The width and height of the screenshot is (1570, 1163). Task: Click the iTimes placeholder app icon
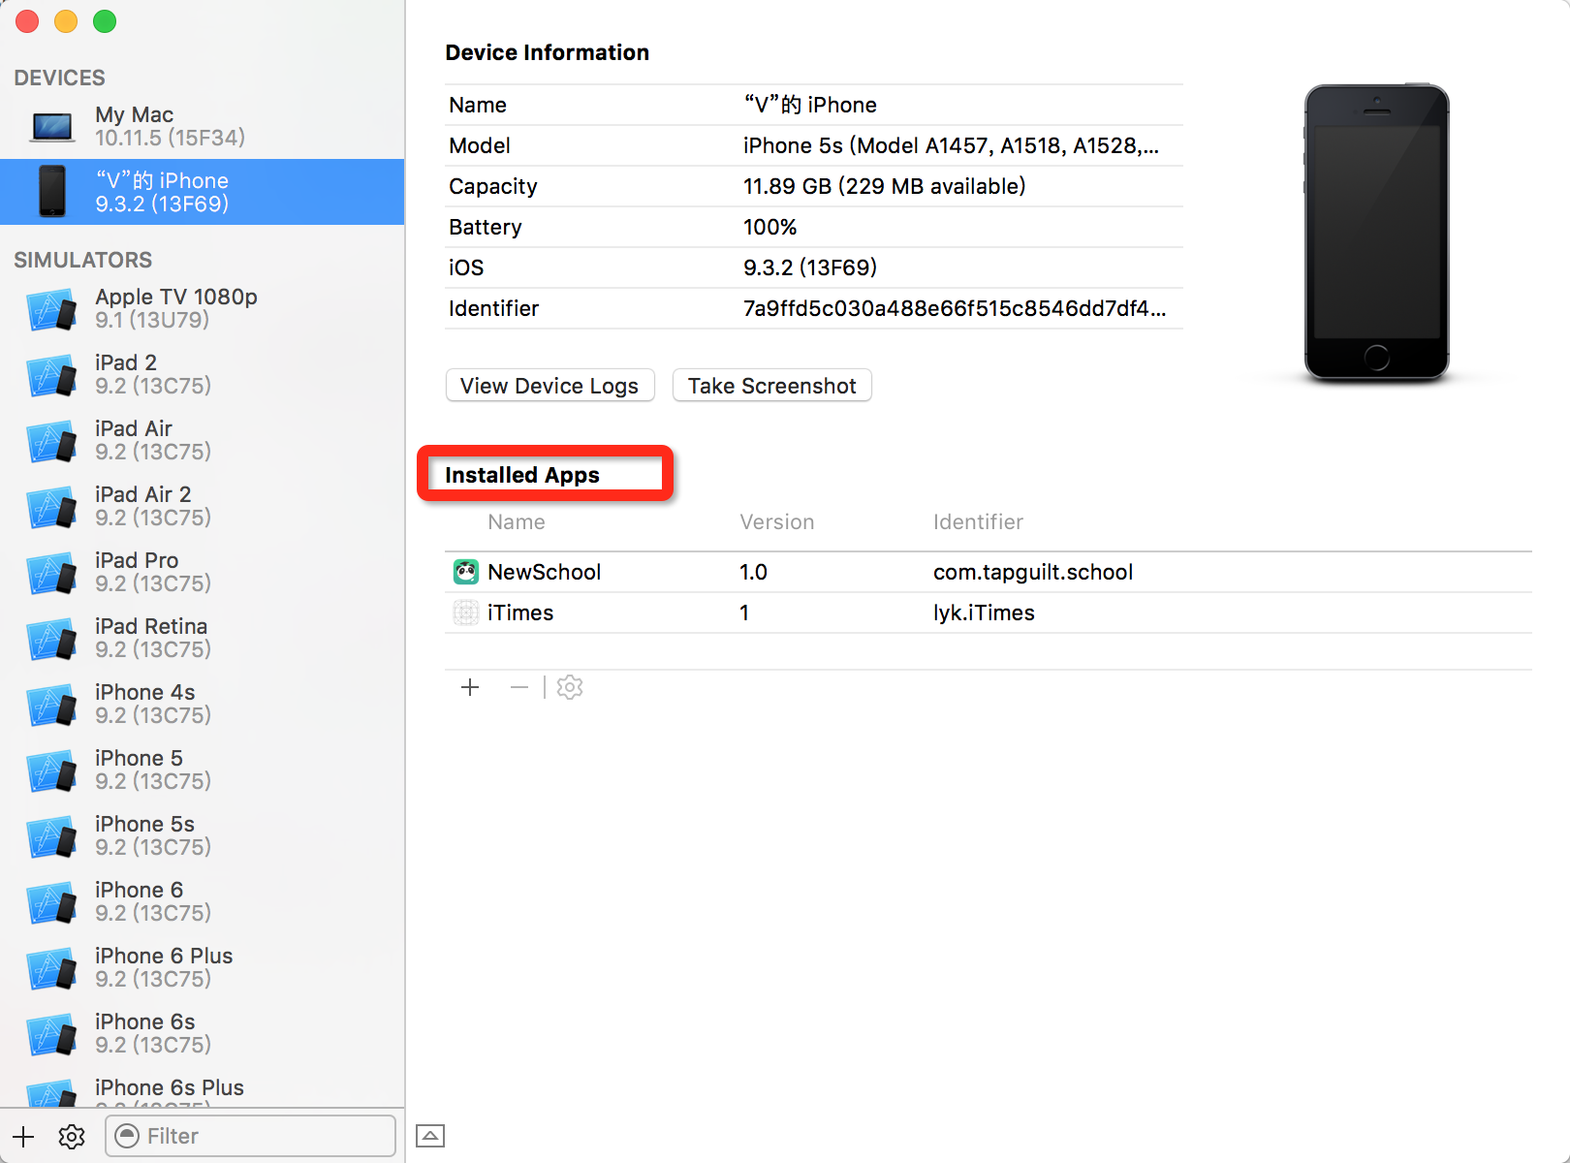click(466, 613)
